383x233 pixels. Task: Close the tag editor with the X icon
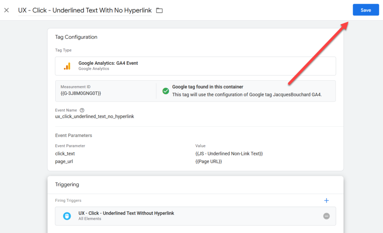[6, 10]
